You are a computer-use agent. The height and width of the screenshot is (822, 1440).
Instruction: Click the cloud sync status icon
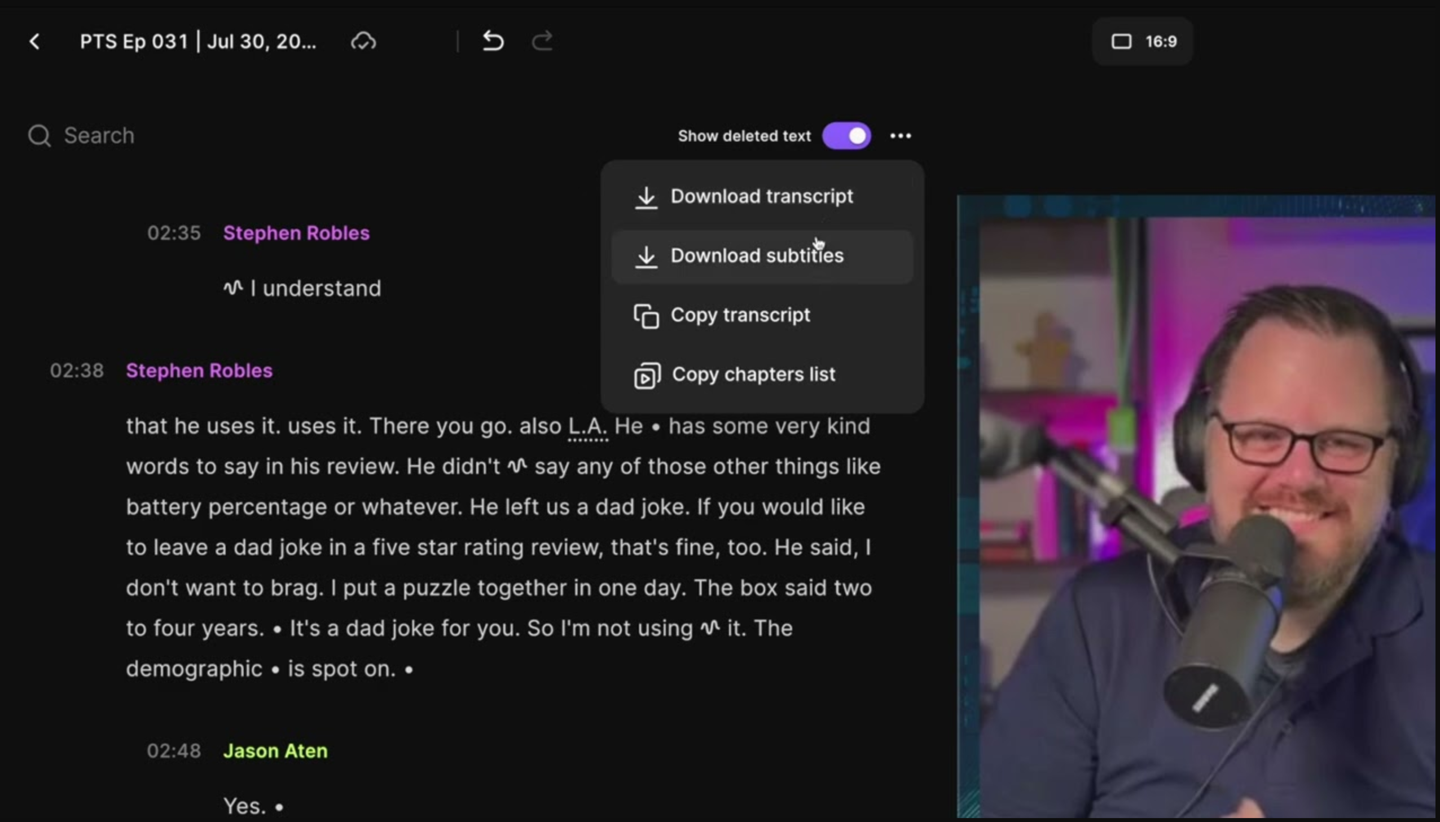[x=363, y=41]
